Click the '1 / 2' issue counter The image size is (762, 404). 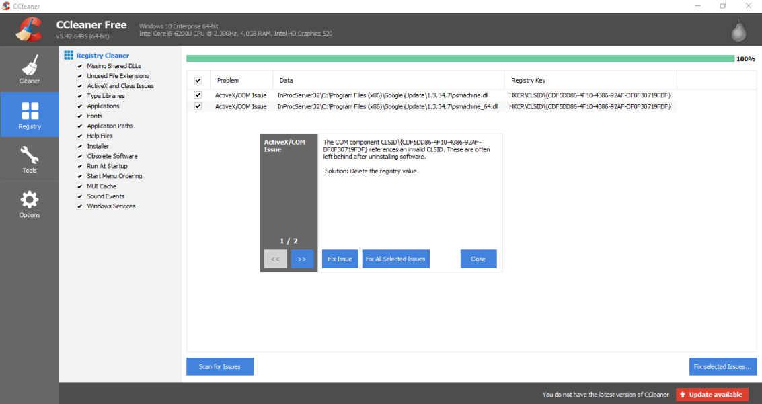coord(288,241)
